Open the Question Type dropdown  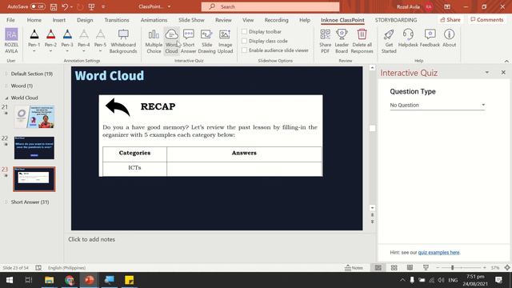click(x=438, y=105)
